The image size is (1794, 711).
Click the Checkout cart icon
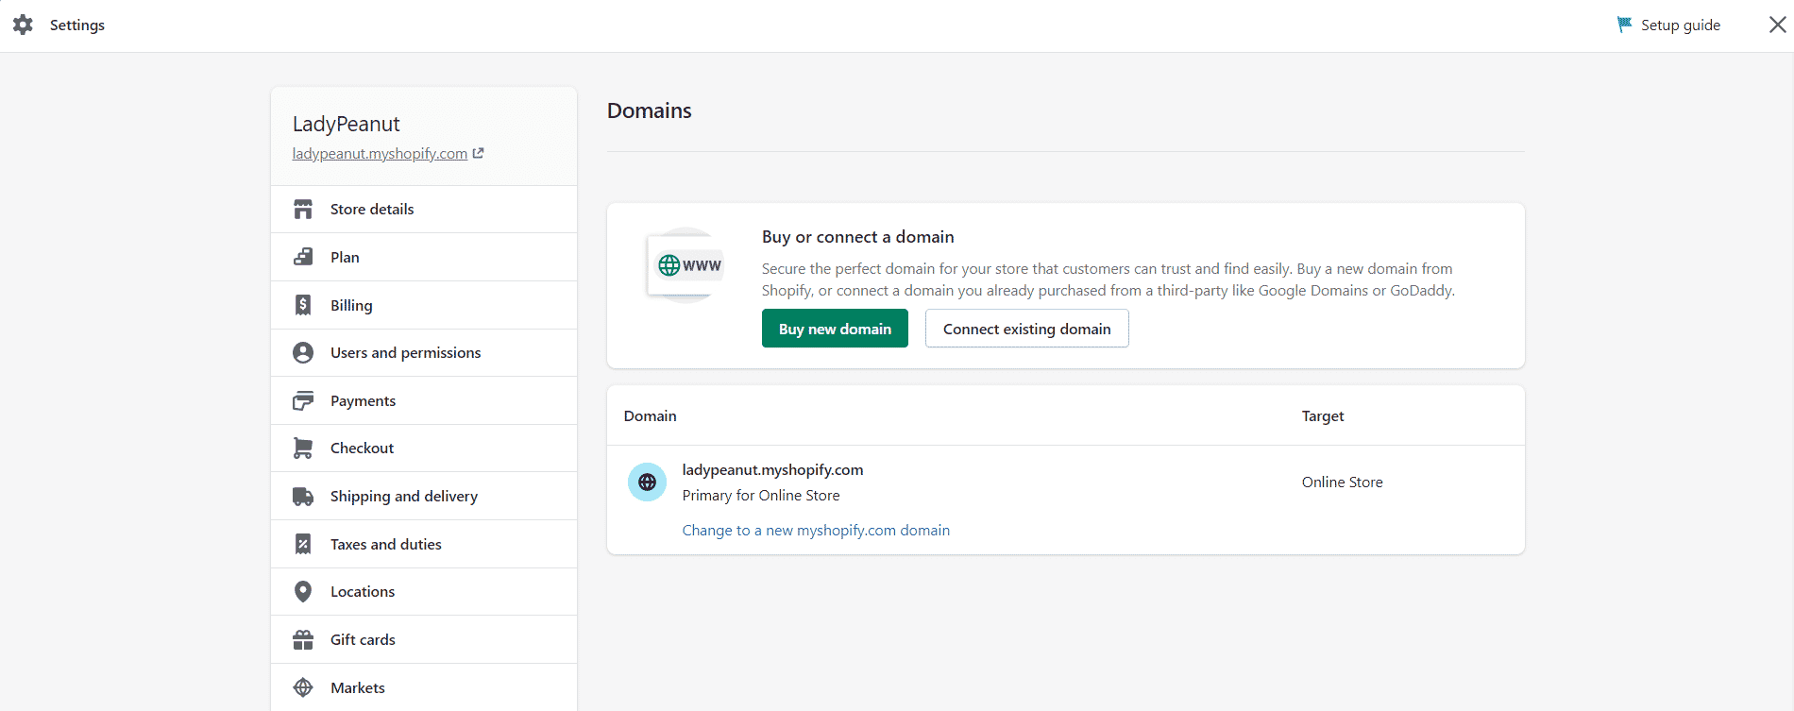coord(303,449)
